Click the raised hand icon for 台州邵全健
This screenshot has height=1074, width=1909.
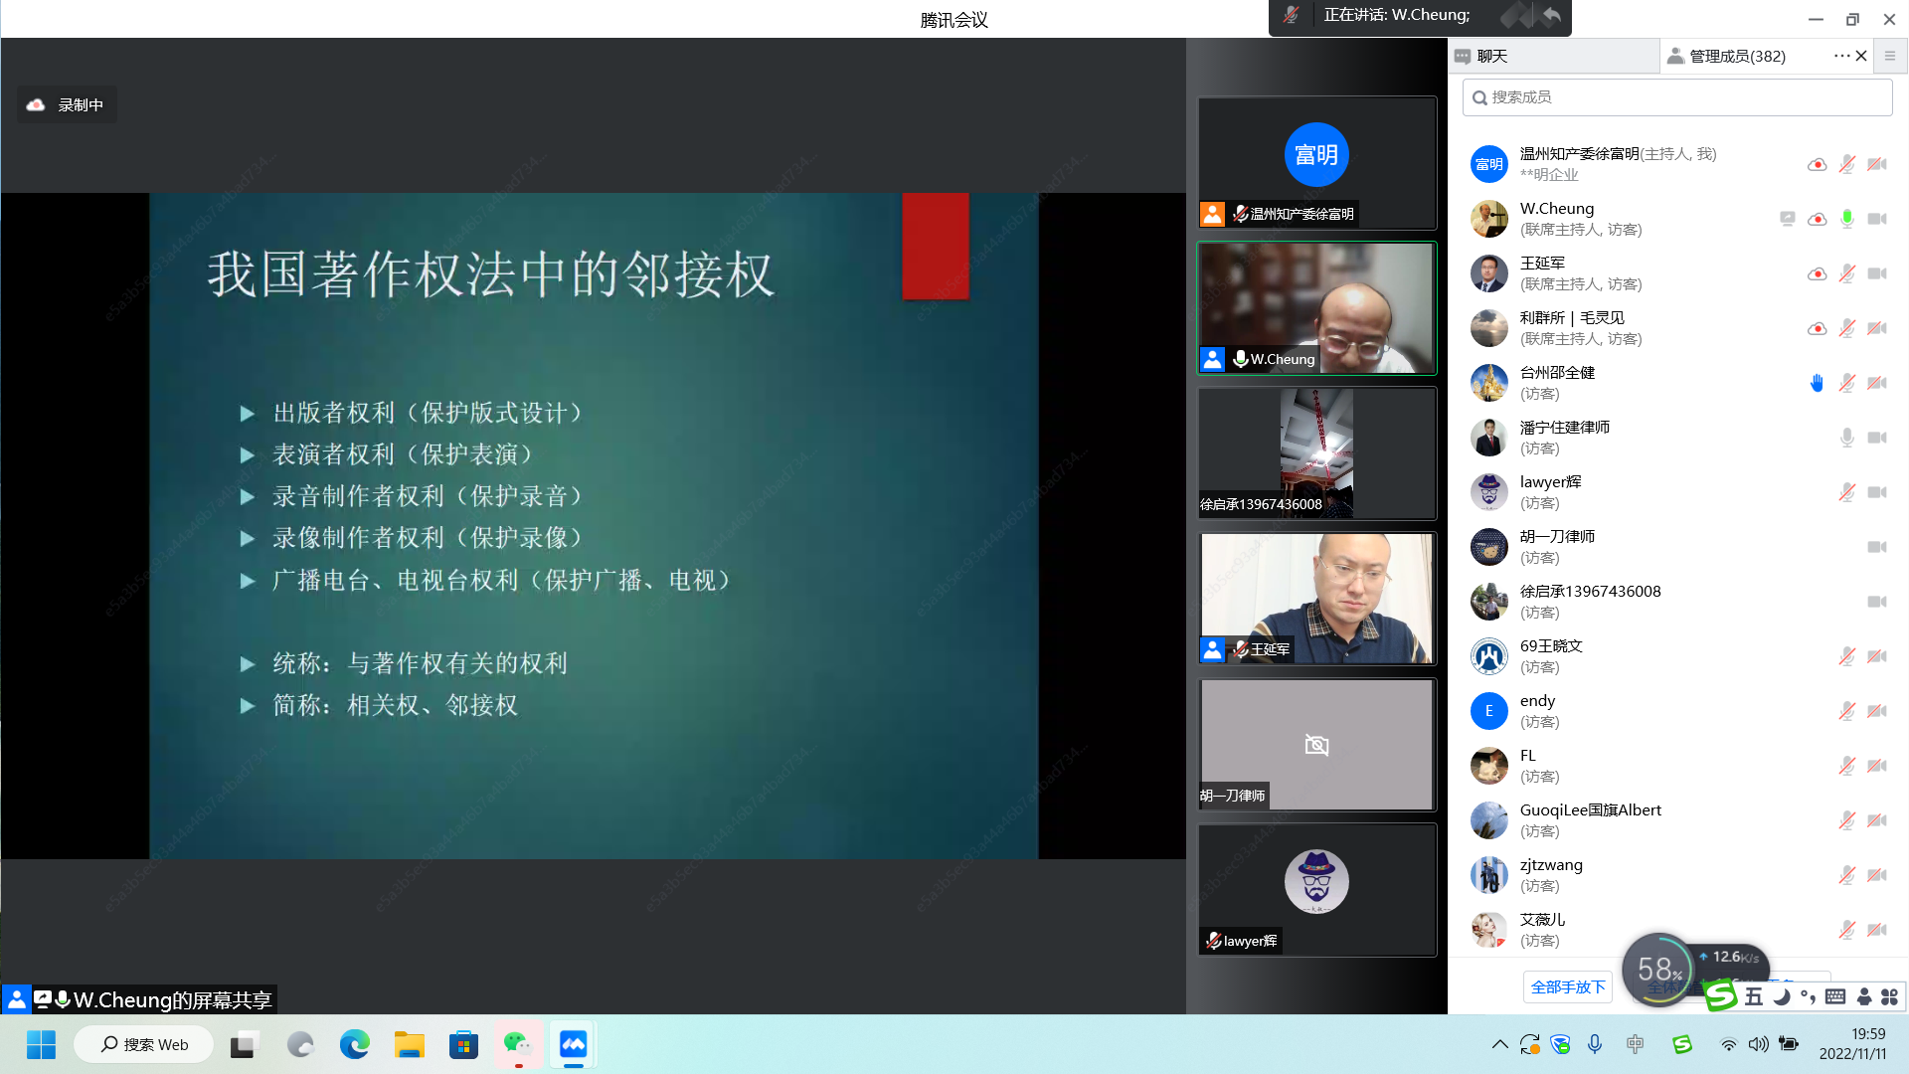click(x=1817, y=383)
